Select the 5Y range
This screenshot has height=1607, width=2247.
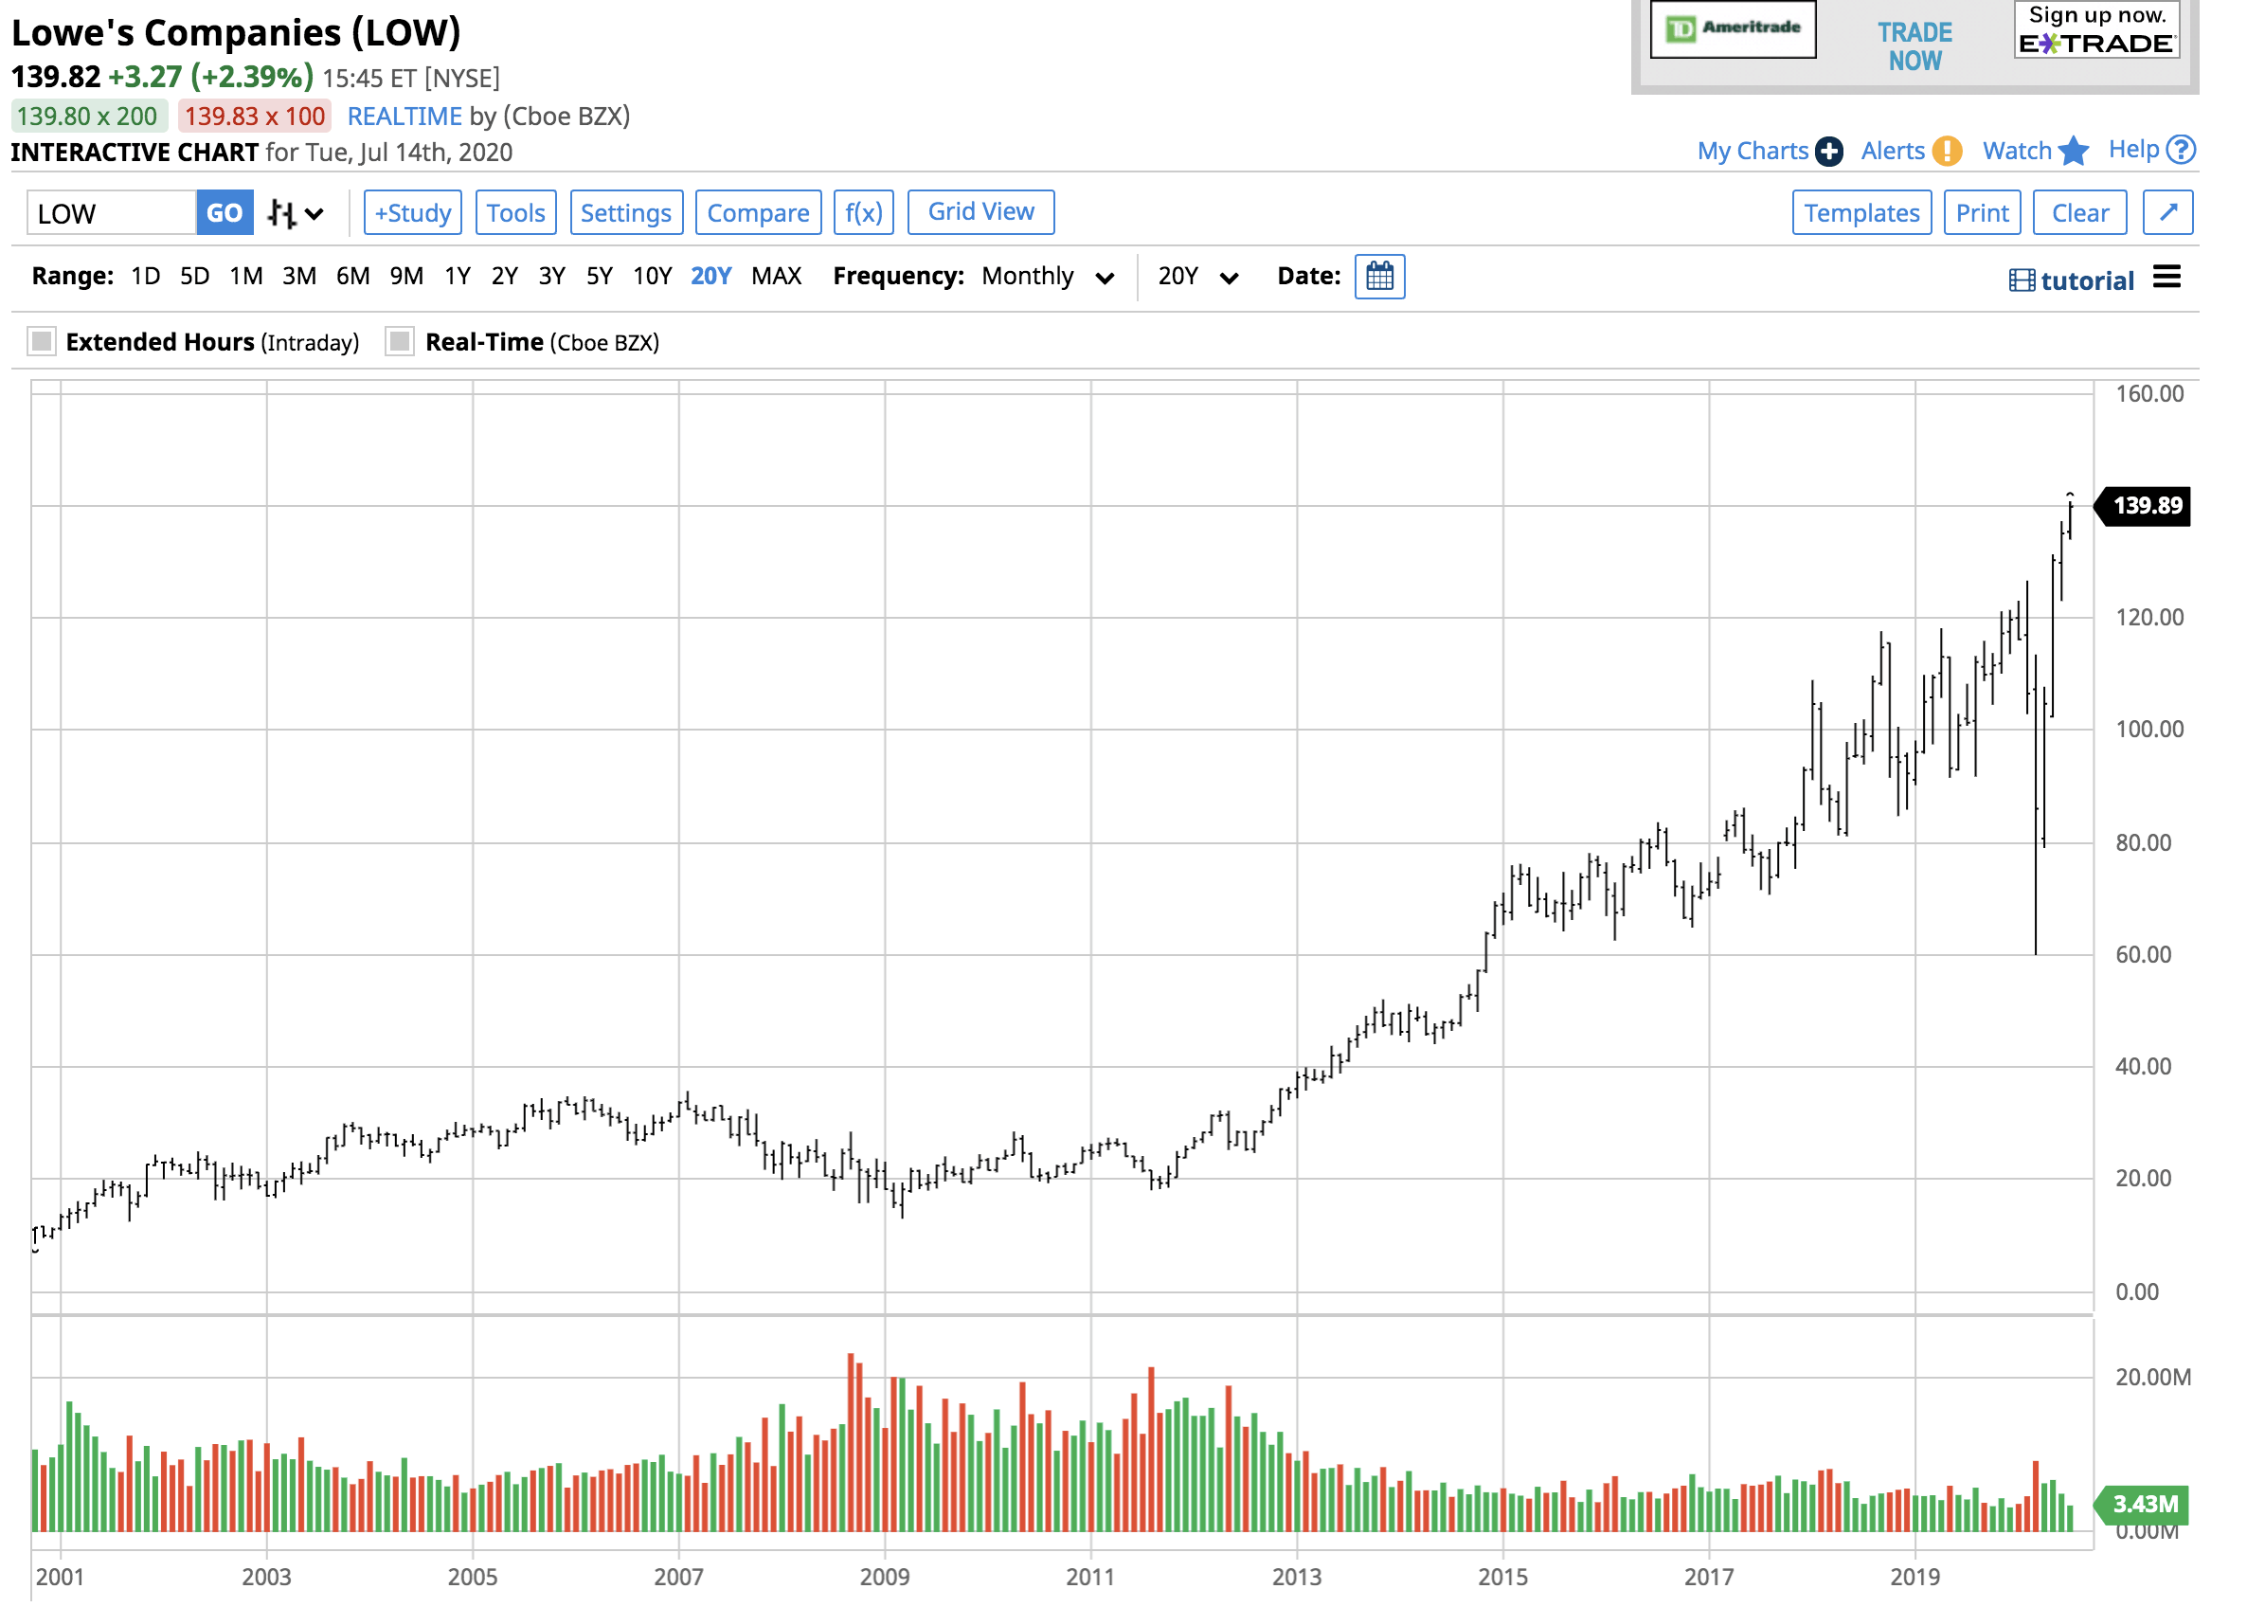coord(600,276)
